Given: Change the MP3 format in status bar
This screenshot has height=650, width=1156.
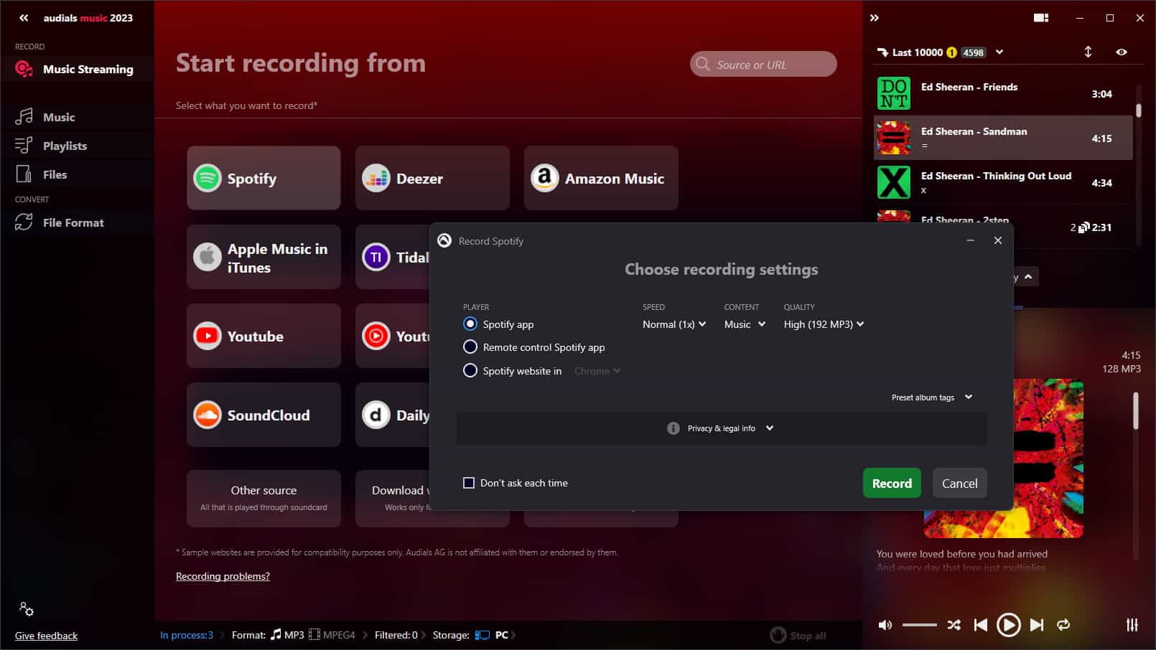Looking at the screenshot, I should [287, 635].
